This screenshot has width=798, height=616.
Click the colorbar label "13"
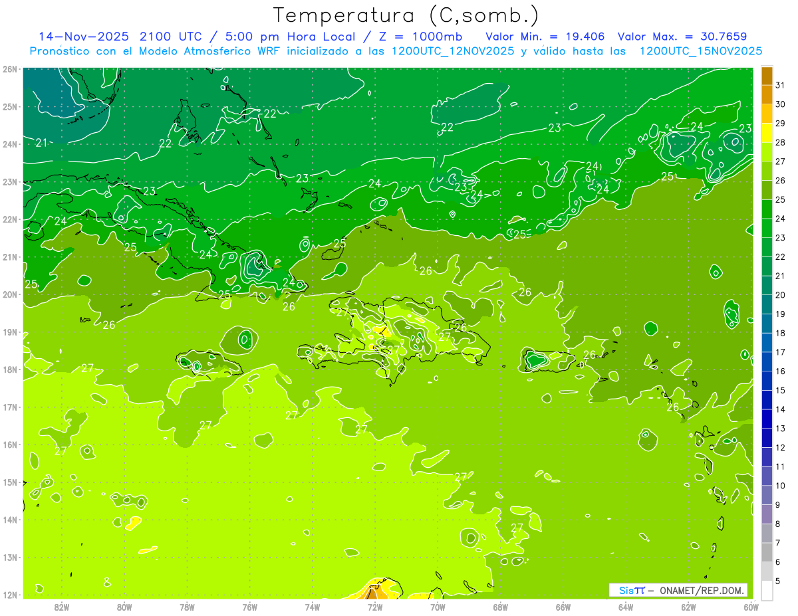[780, 429]
